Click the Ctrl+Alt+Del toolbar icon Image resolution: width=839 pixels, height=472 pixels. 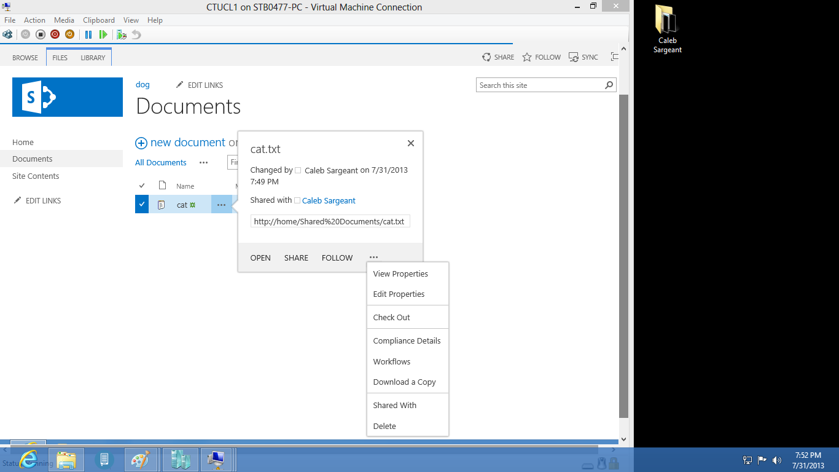coord(7,34)
